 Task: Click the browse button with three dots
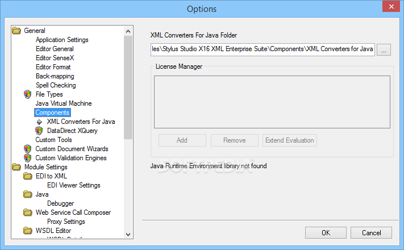click(x=384, y=49)
